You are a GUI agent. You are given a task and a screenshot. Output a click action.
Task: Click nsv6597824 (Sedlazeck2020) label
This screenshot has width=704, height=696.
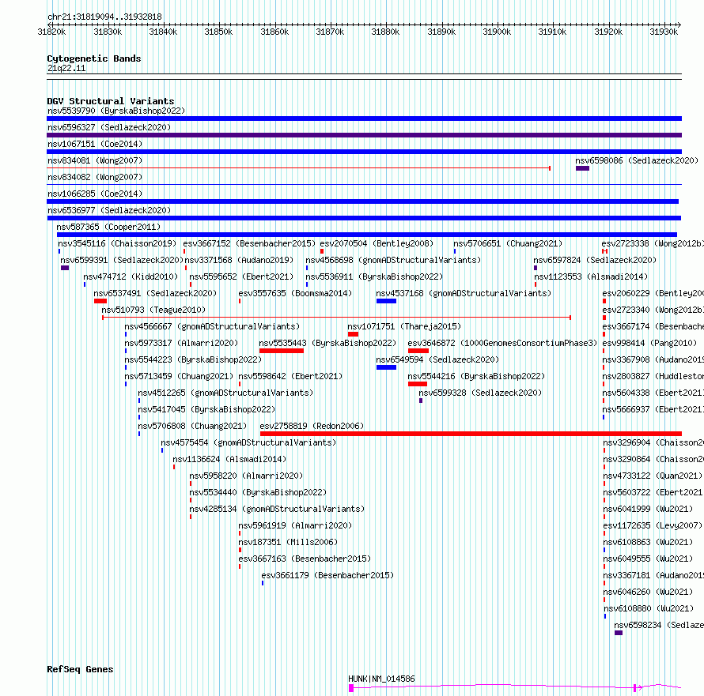[595, 260]
